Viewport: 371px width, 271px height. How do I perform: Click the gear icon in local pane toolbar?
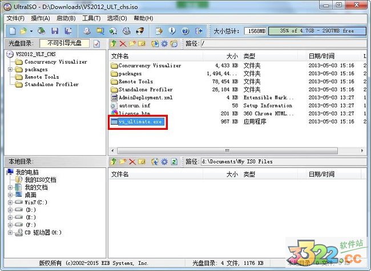point(164,162)
